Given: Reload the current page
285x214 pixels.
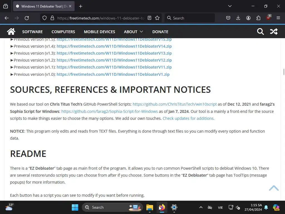Looking at the screenshot, I should [27, 18].
